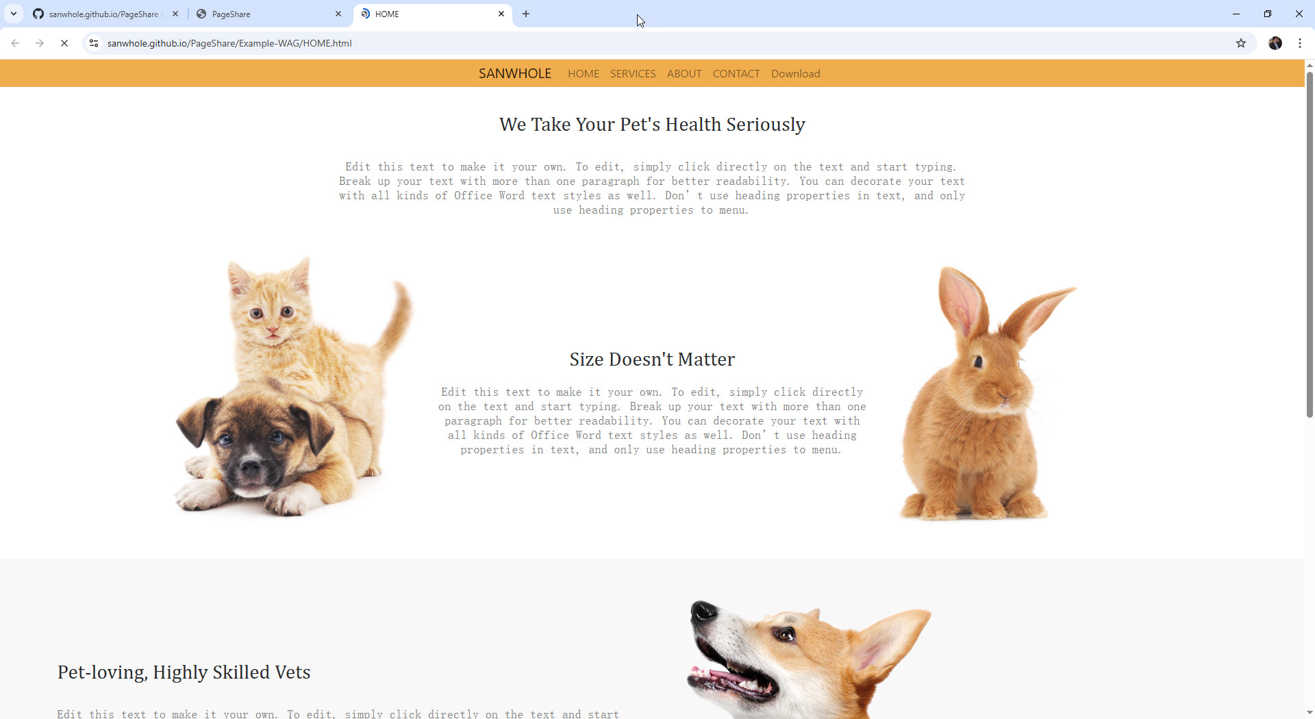The height and width of the screenshot is (719, 1315).
Task: Open the SERVICES navigation link
Action: [632, 74]
